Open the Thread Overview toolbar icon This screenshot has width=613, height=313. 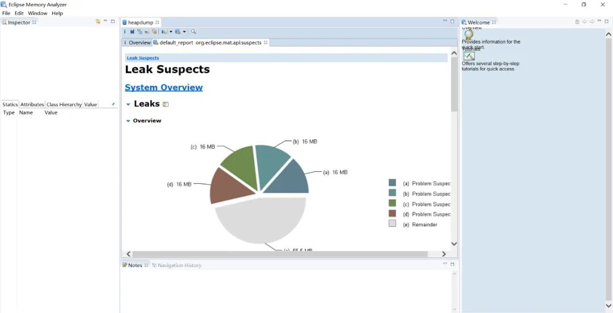click(x=154, y=32)
